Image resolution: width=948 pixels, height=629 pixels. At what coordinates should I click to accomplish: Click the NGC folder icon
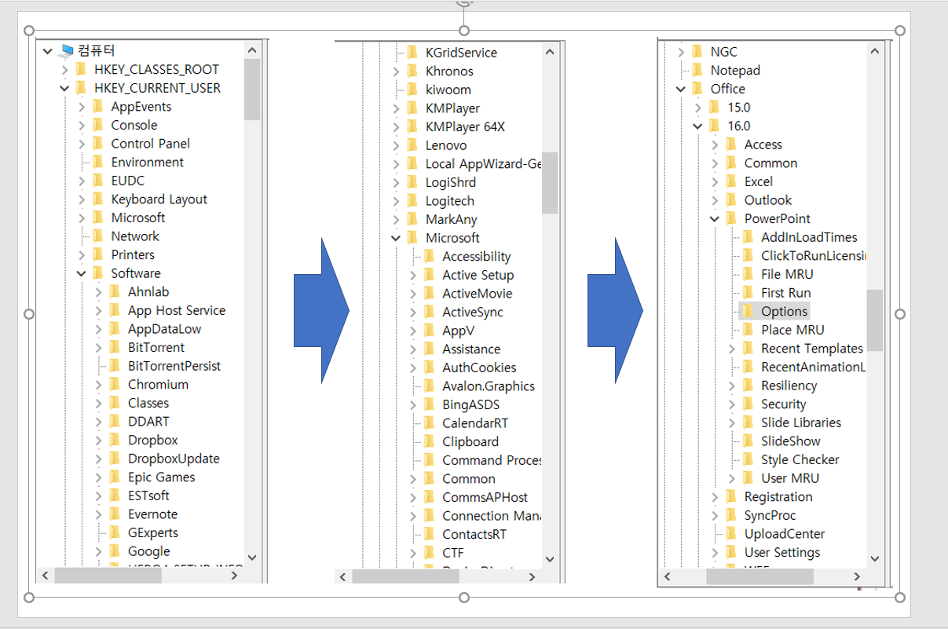[697, 51]
